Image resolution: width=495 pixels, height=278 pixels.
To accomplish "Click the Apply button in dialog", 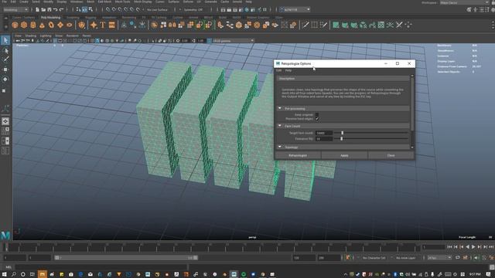I will pos(344,155).
